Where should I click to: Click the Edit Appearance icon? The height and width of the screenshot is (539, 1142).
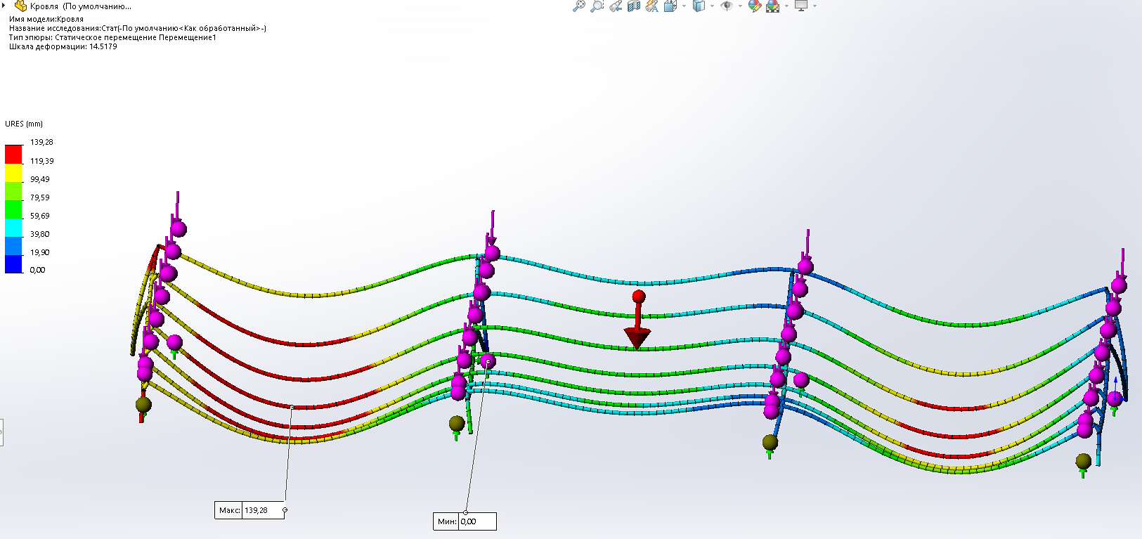pyautogui.click(x=755, y=6)
